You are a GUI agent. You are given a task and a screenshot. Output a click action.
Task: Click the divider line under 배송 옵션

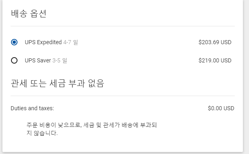[x=122, y=26]
